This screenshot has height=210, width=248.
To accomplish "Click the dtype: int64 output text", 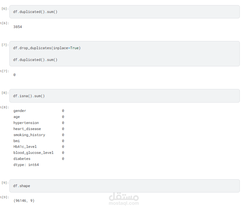I will pyautogui.click(x=26, y=165).
